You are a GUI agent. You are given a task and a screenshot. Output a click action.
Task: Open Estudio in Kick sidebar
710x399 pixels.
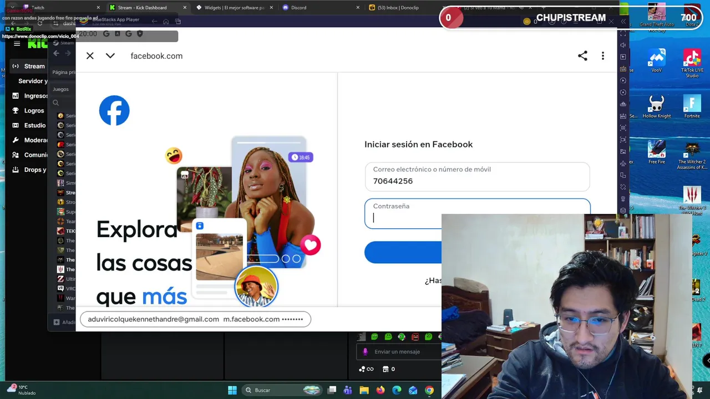point(29,125)
